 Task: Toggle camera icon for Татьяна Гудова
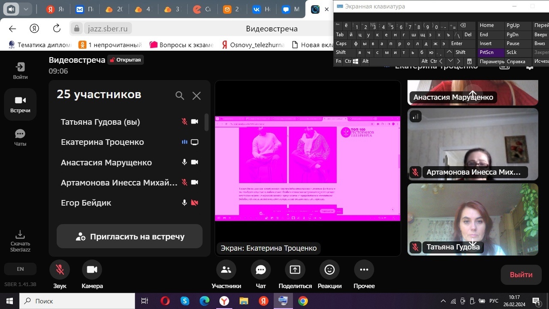(x=195, y=121)
